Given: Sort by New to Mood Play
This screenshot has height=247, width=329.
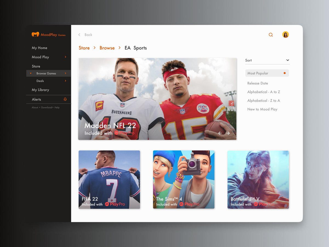Looking at the screenshot, I should coord(262,109).
